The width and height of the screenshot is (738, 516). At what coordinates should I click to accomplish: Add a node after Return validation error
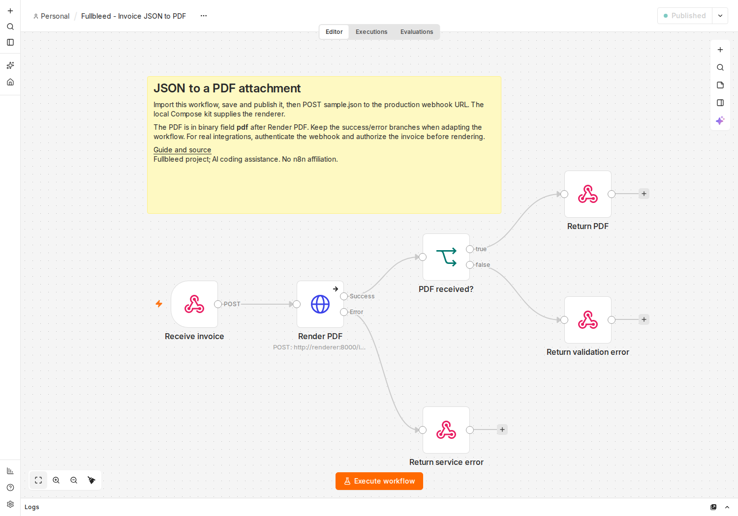[x=644, y=319]
